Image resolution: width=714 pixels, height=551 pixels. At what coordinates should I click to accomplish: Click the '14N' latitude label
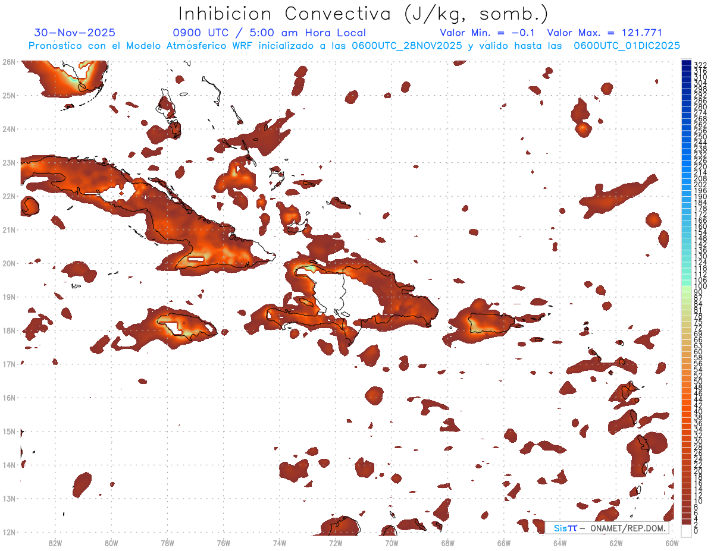tap(8, 465)
